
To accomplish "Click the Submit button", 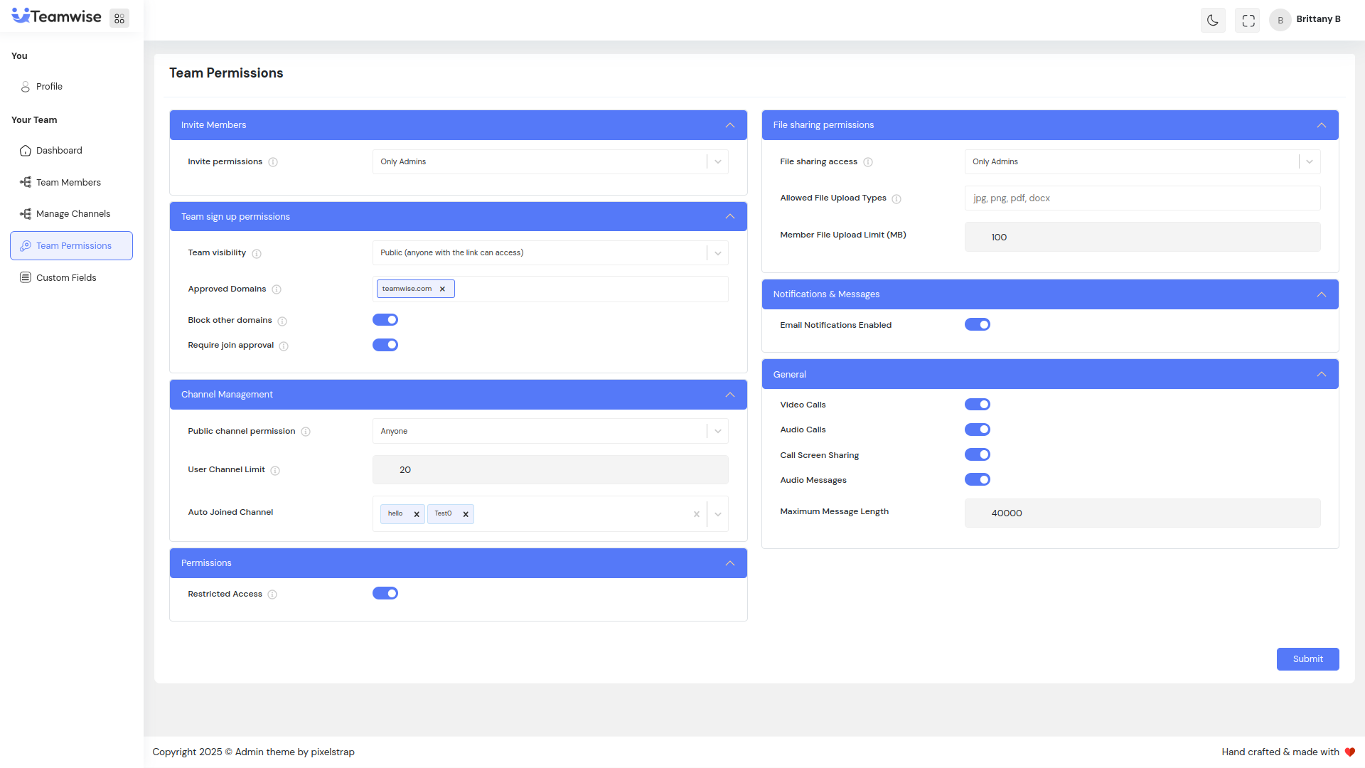I will 1307,659.
